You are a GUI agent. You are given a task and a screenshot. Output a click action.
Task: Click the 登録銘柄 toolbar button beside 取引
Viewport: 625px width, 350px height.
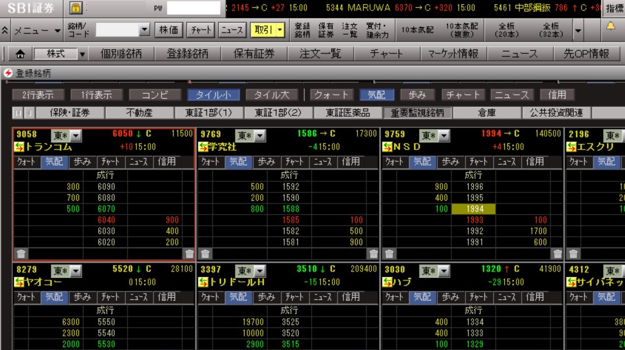pyautogui.click(x=302, y=30)
